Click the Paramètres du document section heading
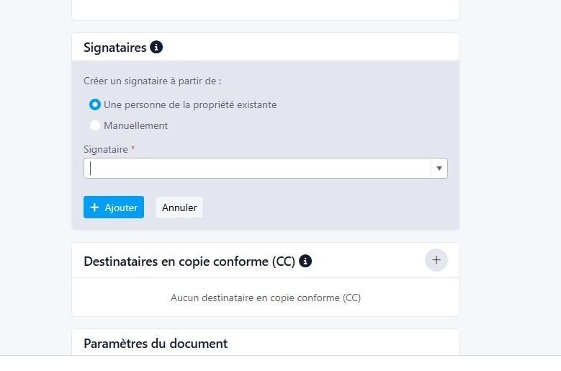Image resolution: width=561 pixels, height=371 pixels. (156, 343)
